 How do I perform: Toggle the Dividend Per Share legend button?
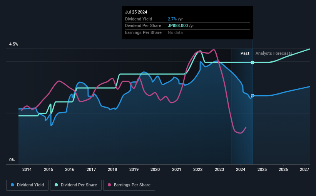(x=76, y=185)
